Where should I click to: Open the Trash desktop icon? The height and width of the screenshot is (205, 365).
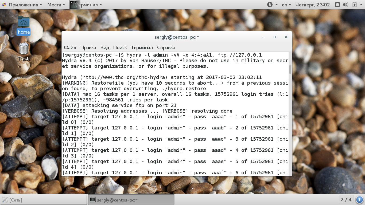pos(24,52)
